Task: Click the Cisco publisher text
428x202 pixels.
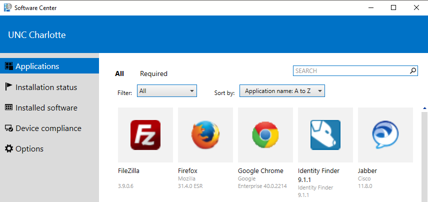Action: (364, 179)
